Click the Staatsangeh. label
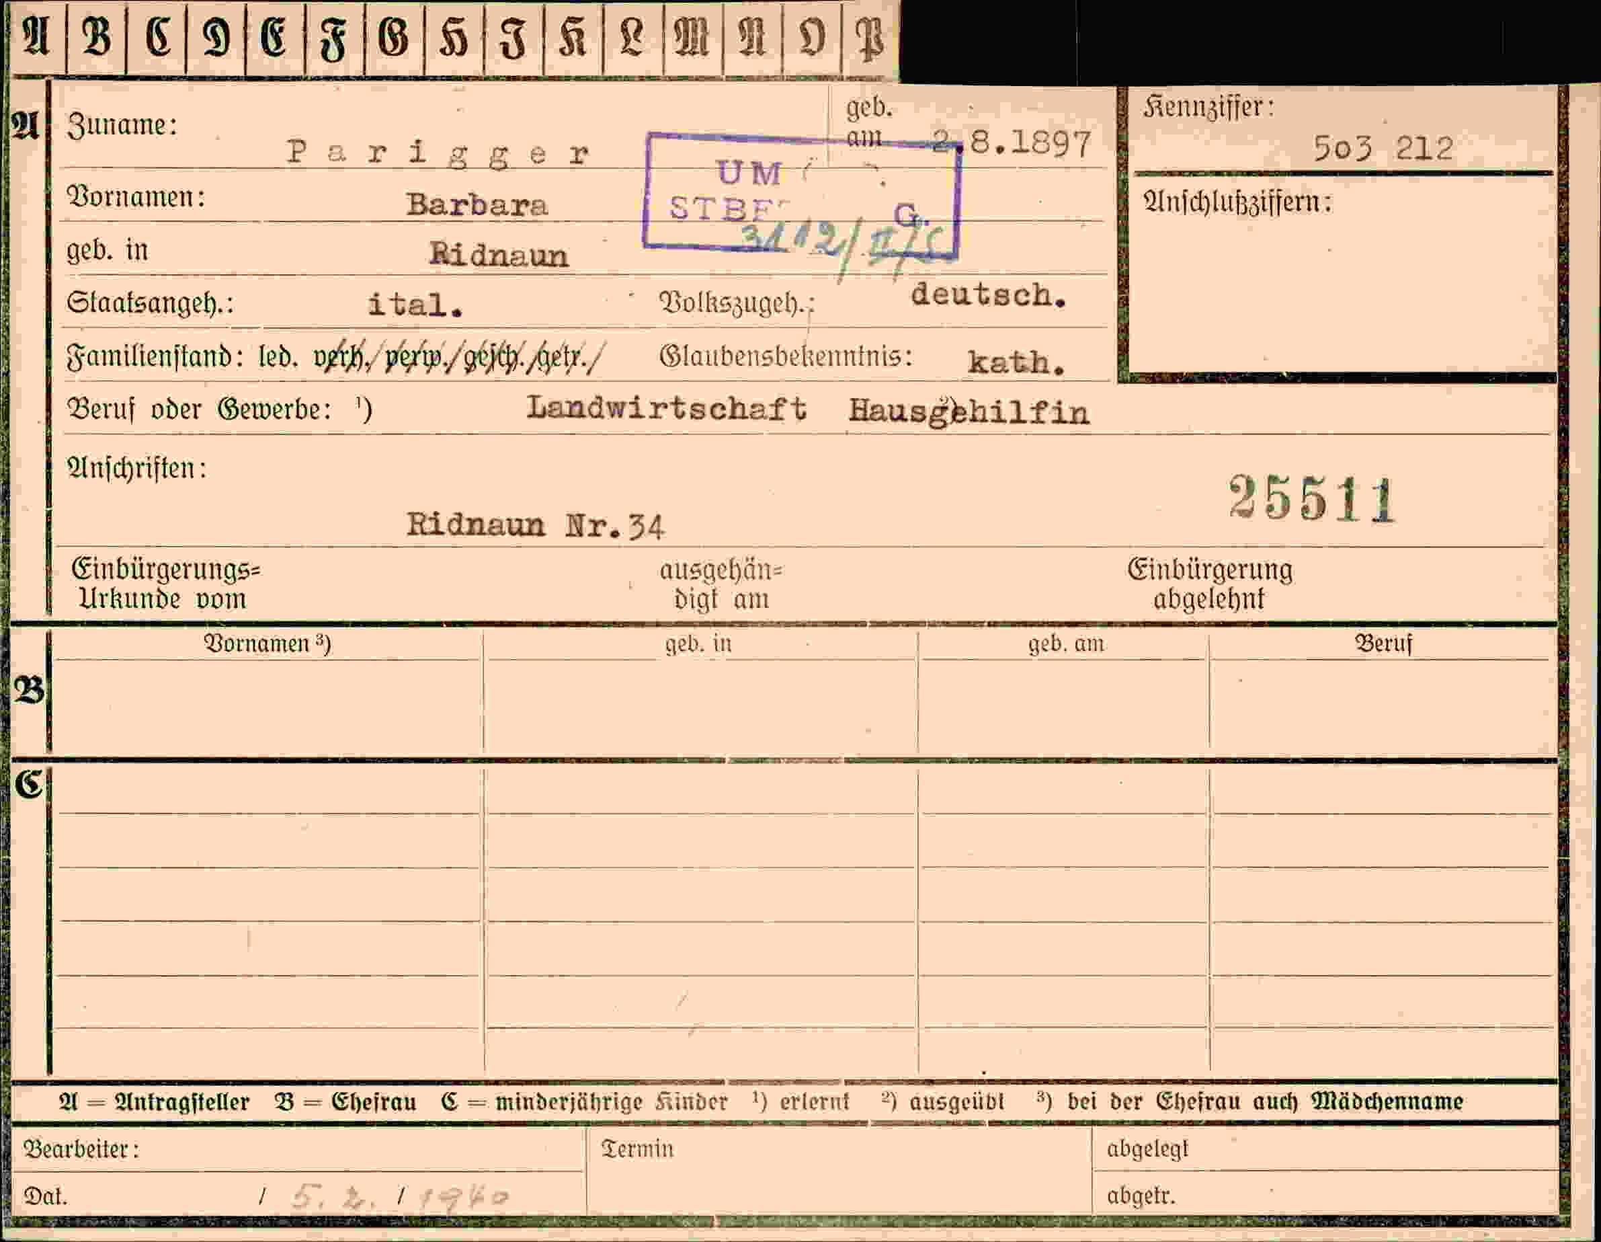This screenshot has width=1601, height=1242. pos(151,303)
